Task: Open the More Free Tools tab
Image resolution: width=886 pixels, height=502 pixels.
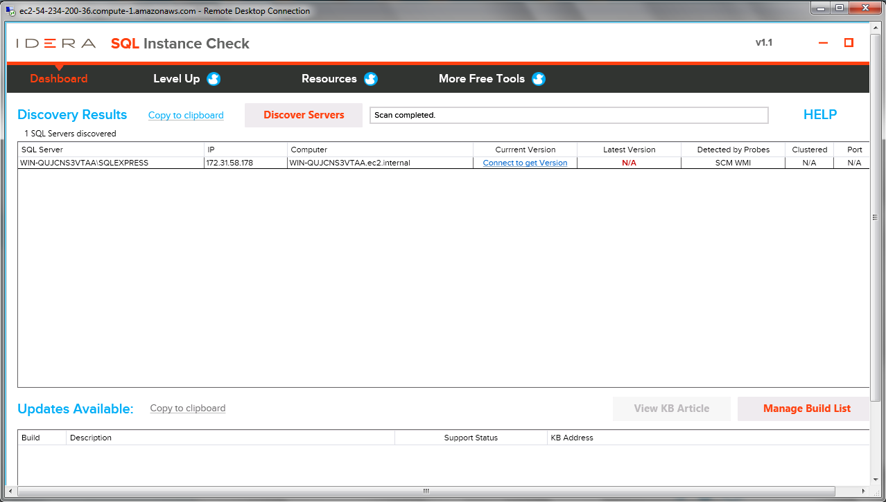Action: 481,79
